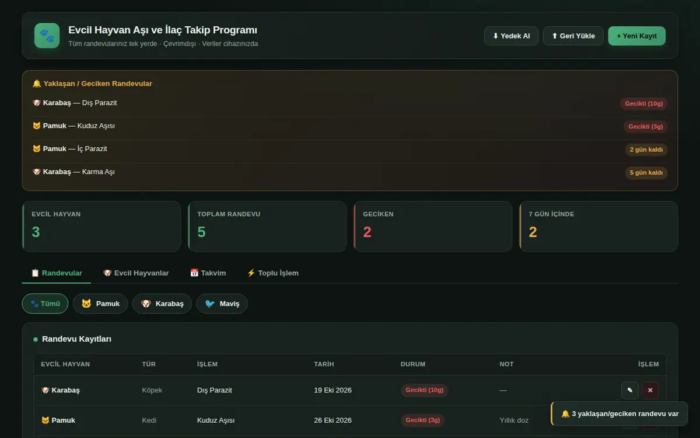700x438 pixels.
Task: Create a new entry with Yeni Kayıt
Action: tap(636, 36)
